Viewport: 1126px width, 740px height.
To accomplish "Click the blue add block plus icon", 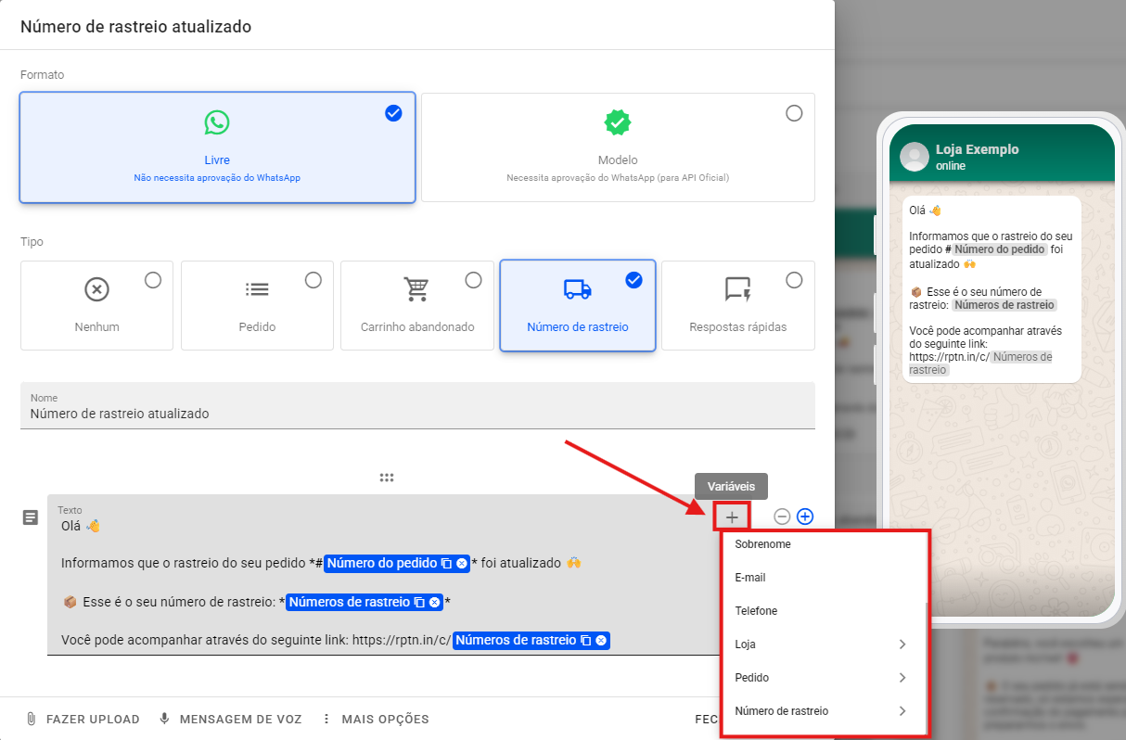I will coord(805,517).
